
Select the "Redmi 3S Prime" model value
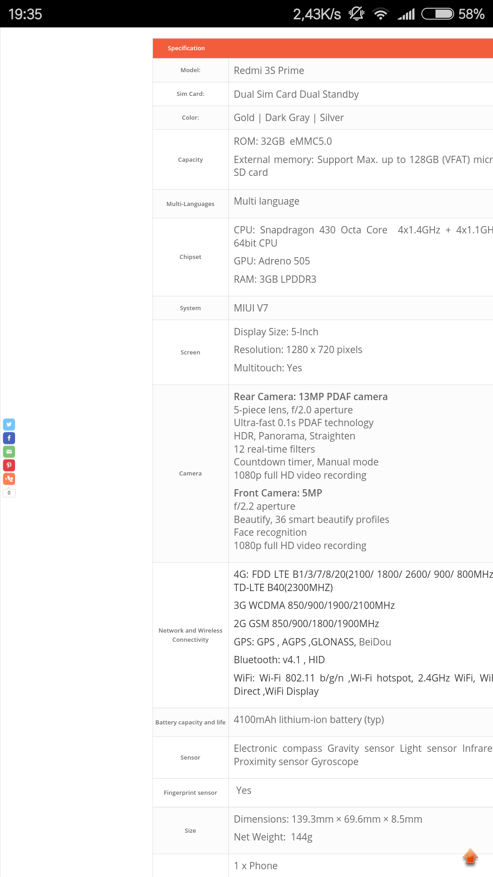click(269, 70)
